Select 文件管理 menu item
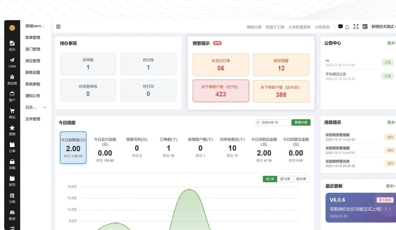 (33, 119)
